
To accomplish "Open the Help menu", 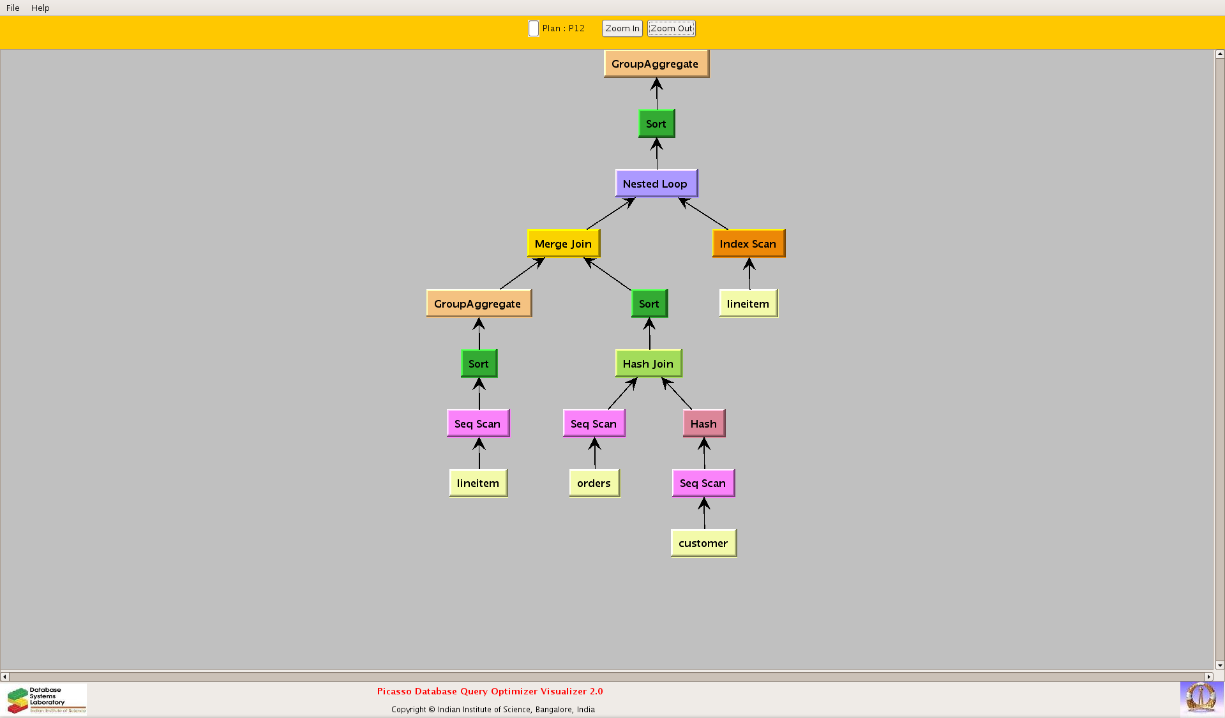I will point(40,8).
